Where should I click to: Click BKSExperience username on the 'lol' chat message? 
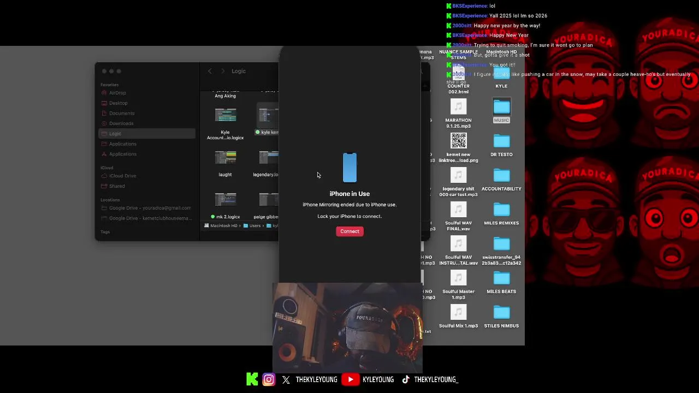[470, 6]
